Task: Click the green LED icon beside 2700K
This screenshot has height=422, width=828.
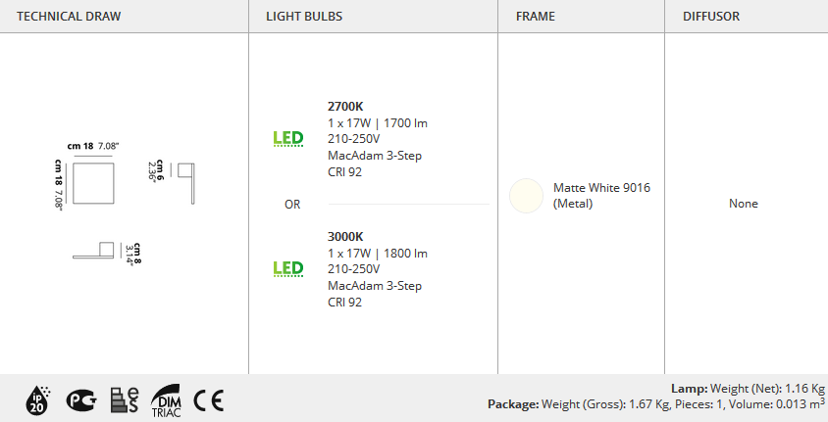Action: [288, 139]
